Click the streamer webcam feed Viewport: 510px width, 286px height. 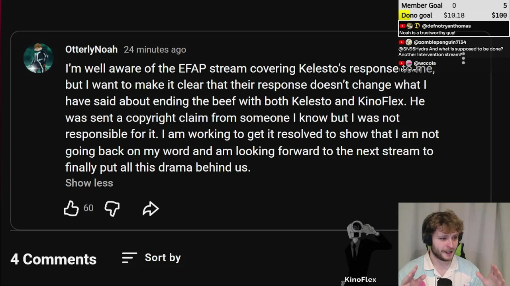click(x=454, y=244)
